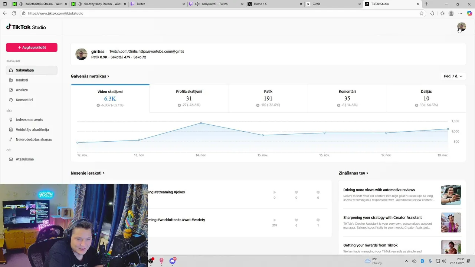Open Veidotāju akadēmija sidebar item
The width and height of the screenshot is (475, 267).
pyautogui.click(x=32, y=130)
